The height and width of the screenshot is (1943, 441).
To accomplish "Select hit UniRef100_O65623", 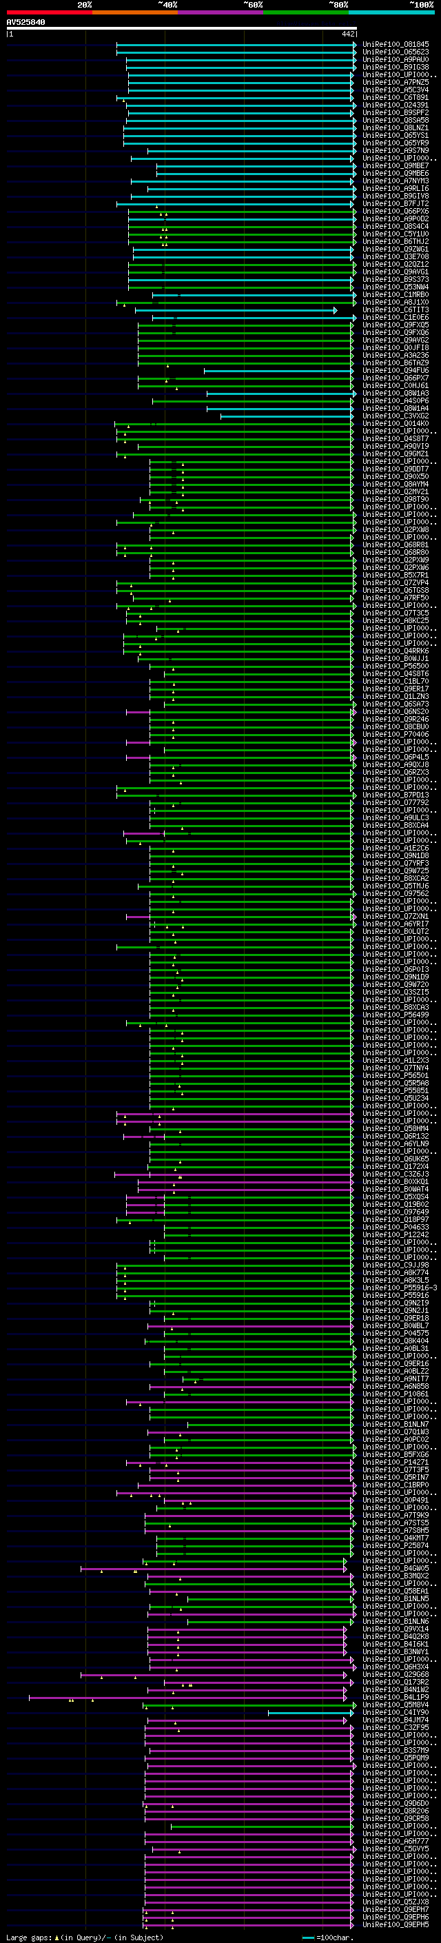I will [x=396, y=52].
